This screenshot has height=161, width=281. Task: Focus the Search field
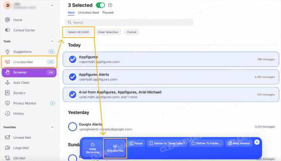[x=129, y=22]
